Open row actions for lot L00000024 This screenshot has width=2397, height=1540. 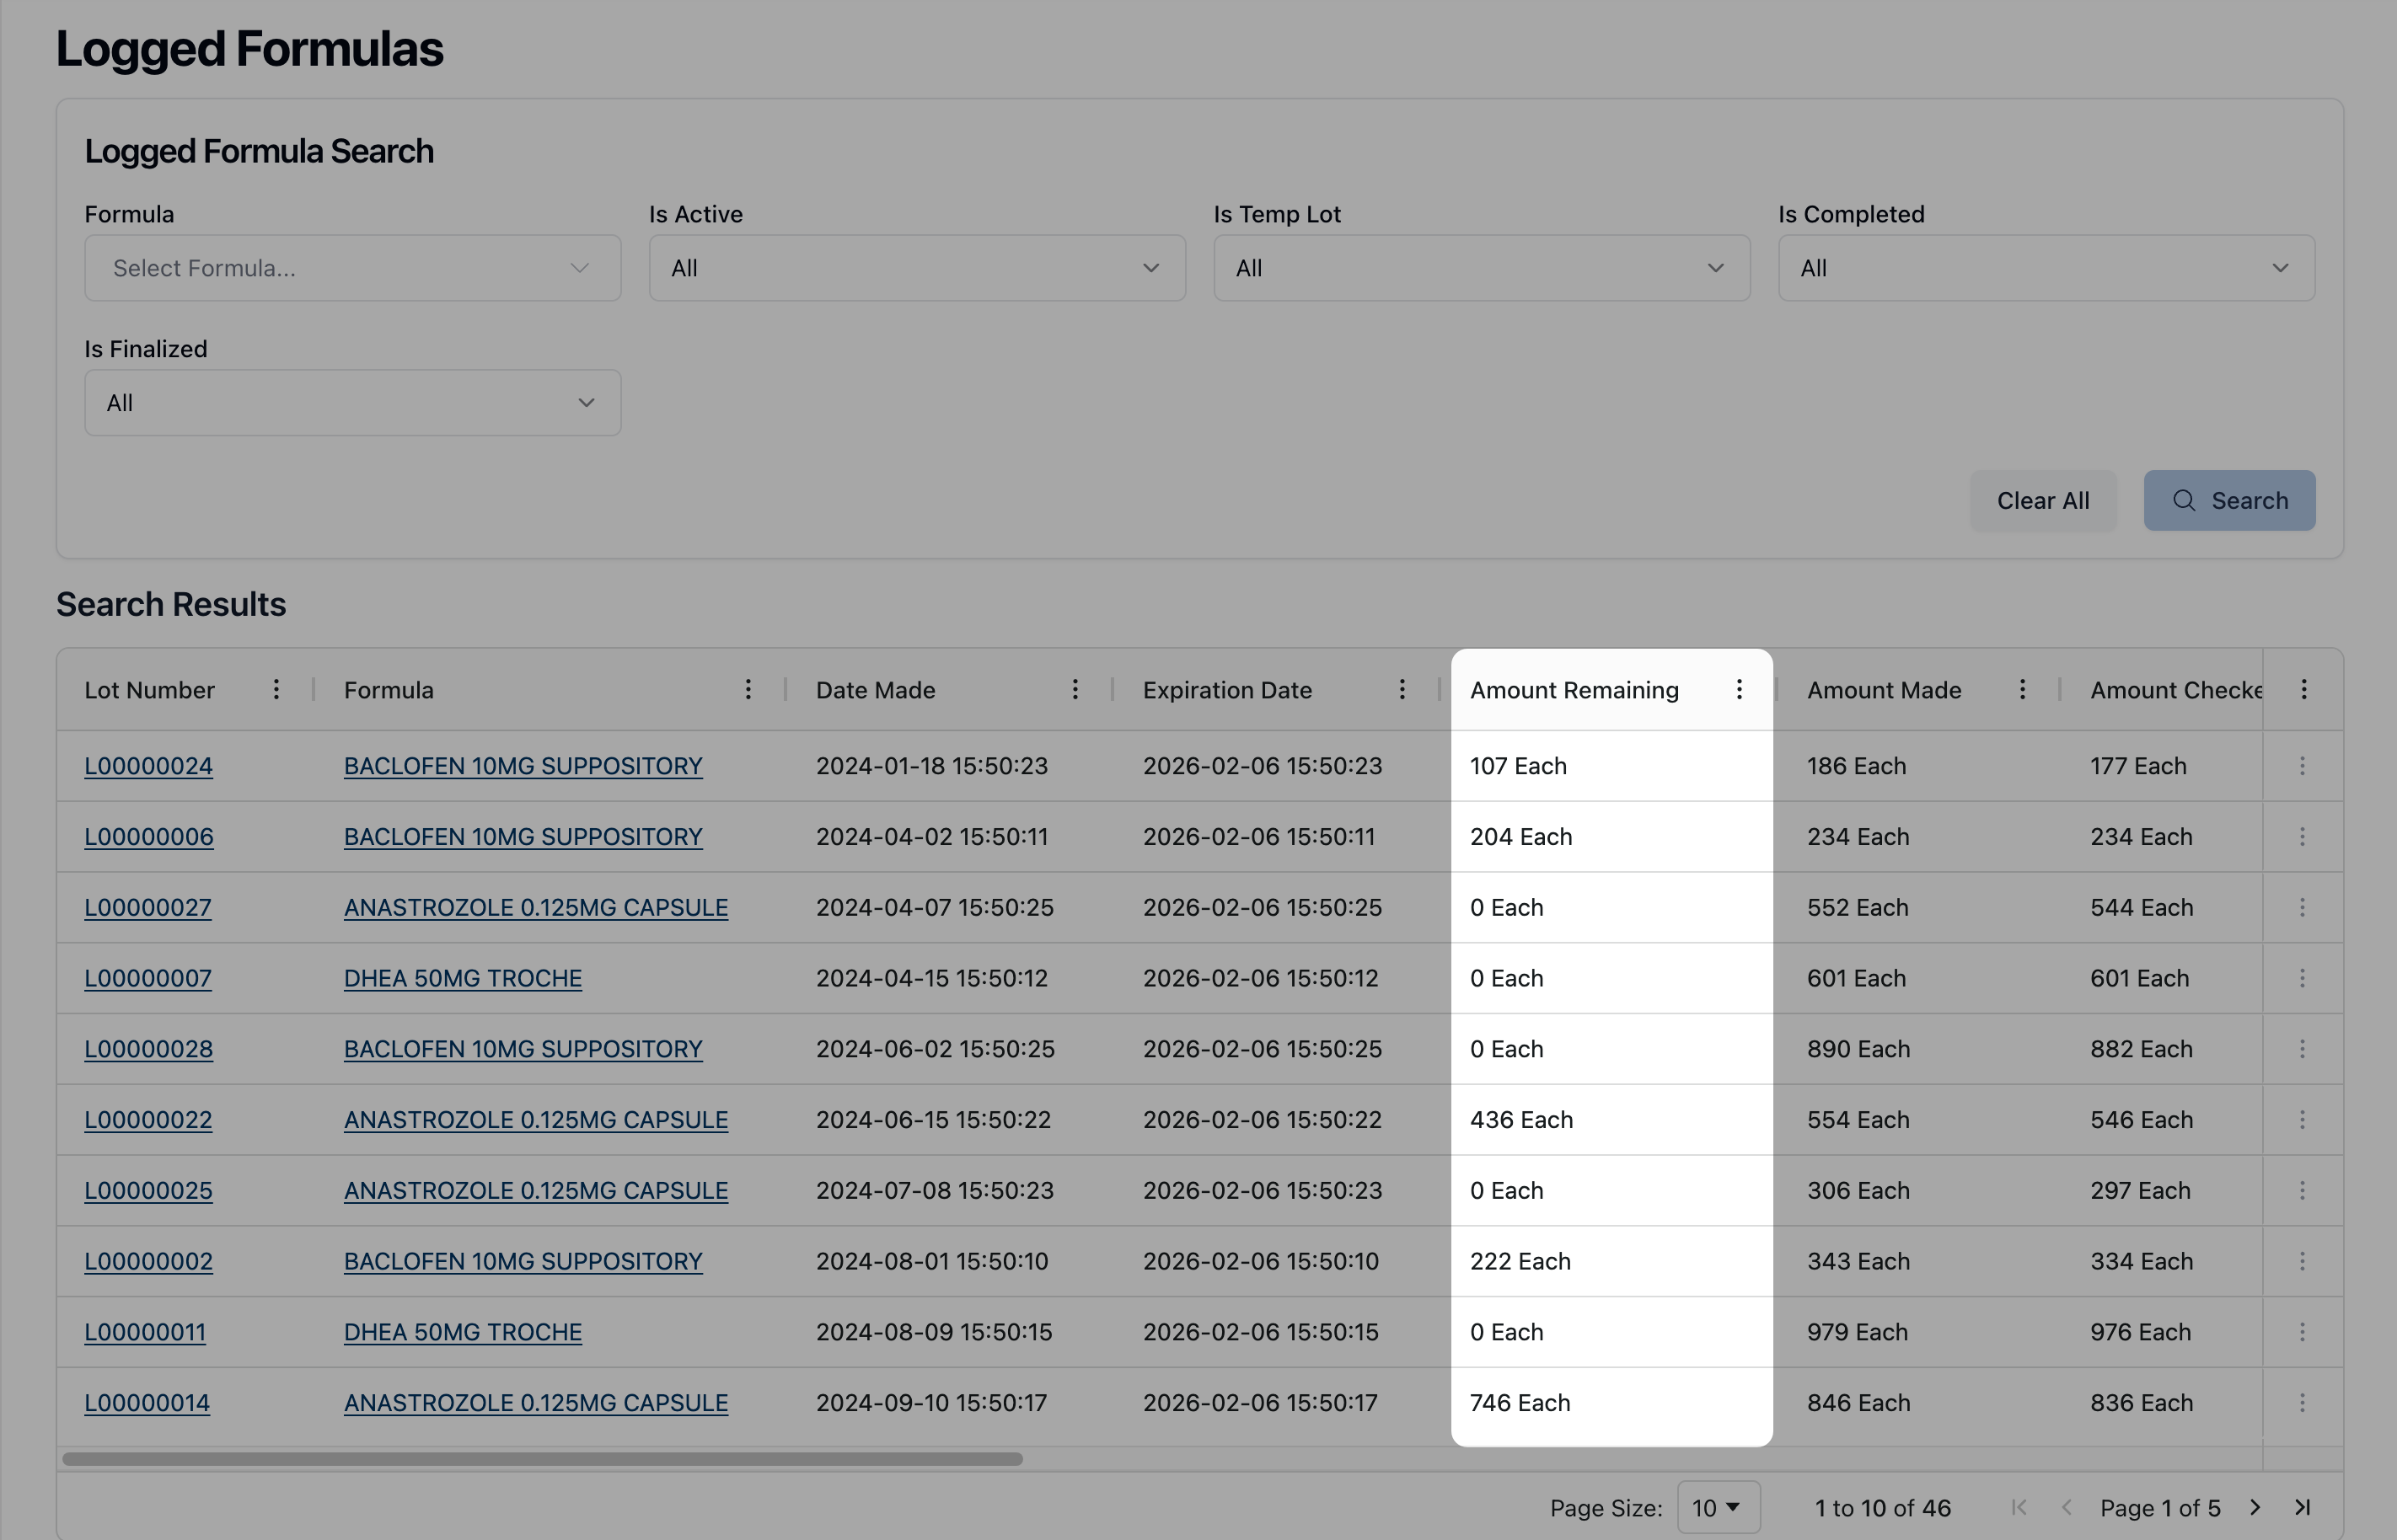(2302, 766)
